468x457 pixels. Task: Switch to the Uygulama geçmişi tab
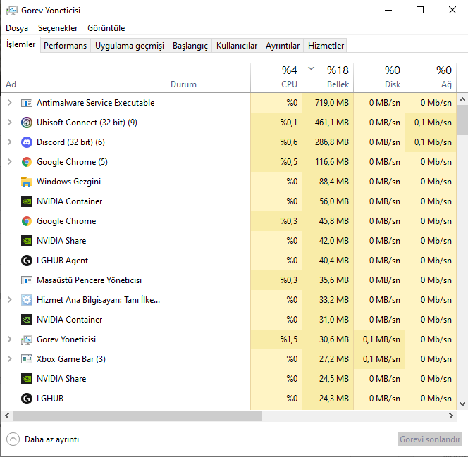tap(130, 46)
